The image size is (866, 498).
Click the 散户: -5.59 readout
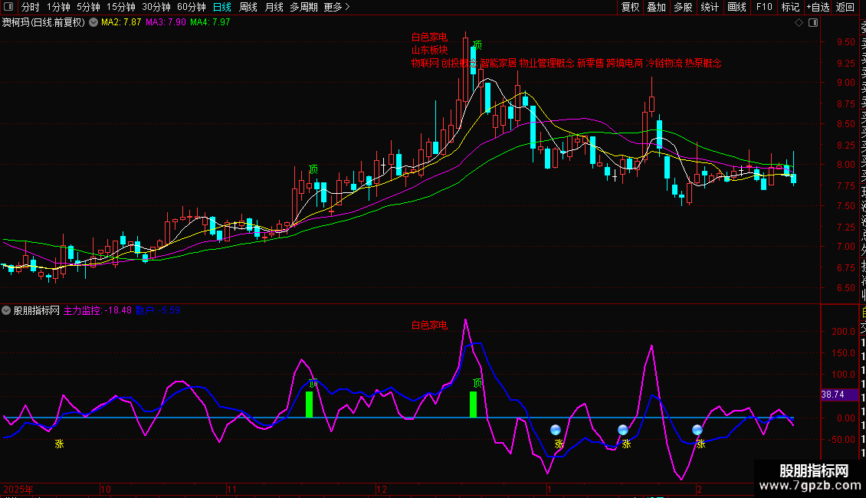tap(158, 310)
